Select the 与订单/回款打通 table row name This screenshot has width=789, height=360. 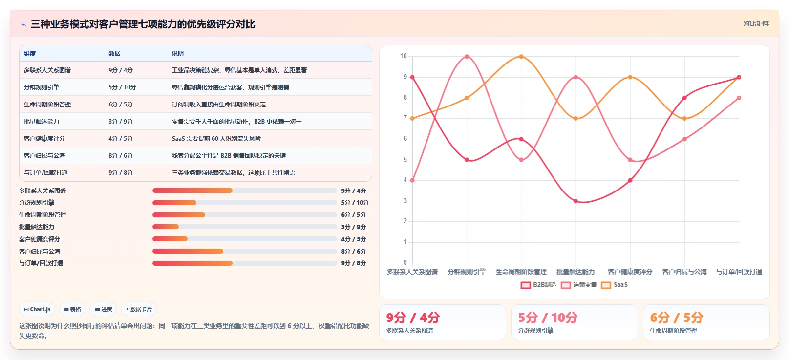[x=46, y=173]
